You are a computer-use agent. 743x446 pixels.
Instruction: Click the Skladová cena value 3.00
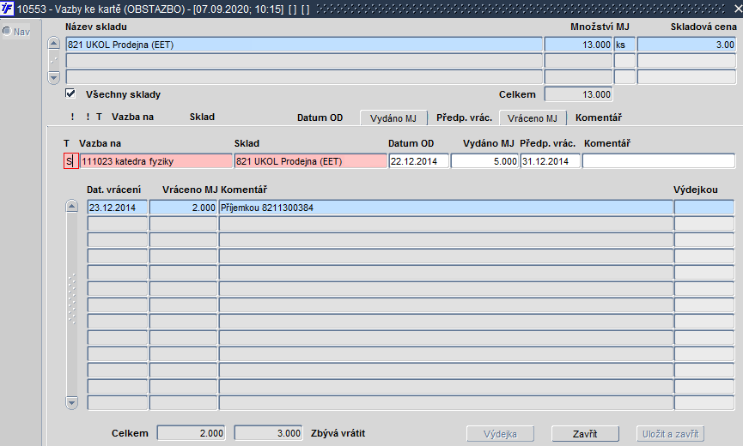[x=686, y=45]
